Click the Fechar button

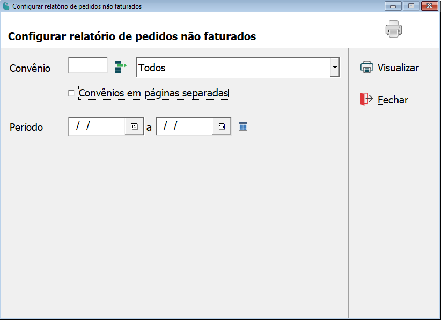384,100
